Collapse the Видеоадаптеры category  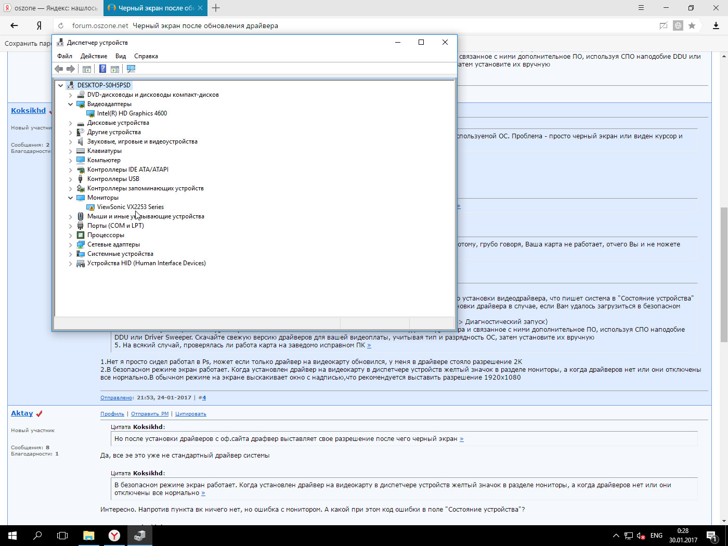(71, 104)
